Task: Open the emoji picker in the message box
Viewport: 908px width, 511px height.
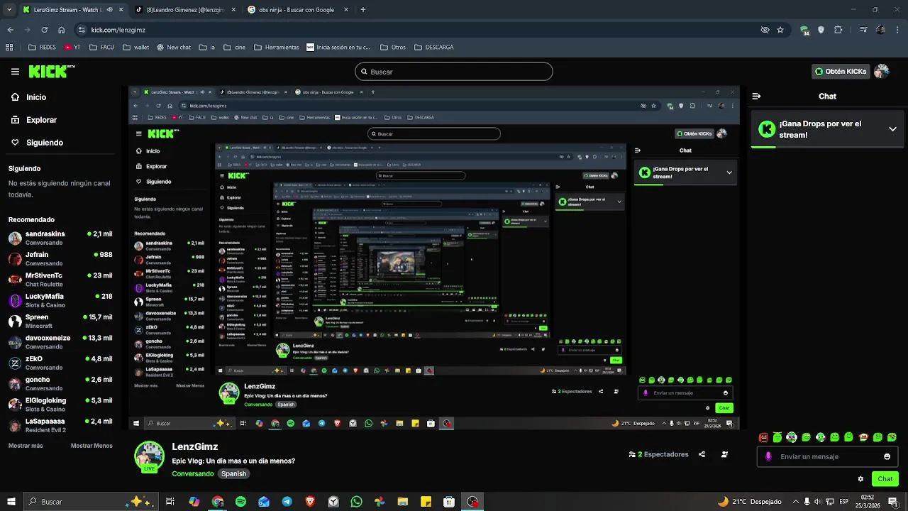Action: [x=887, y=456]
